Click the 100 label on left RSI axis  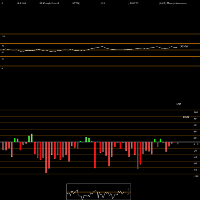pyautogui.click(x=3, y=36)
